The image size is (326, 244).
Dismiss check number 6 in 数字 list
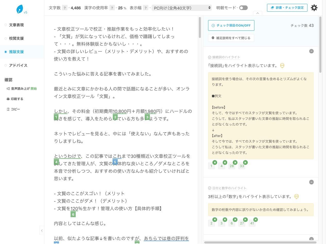click(235, 220)
